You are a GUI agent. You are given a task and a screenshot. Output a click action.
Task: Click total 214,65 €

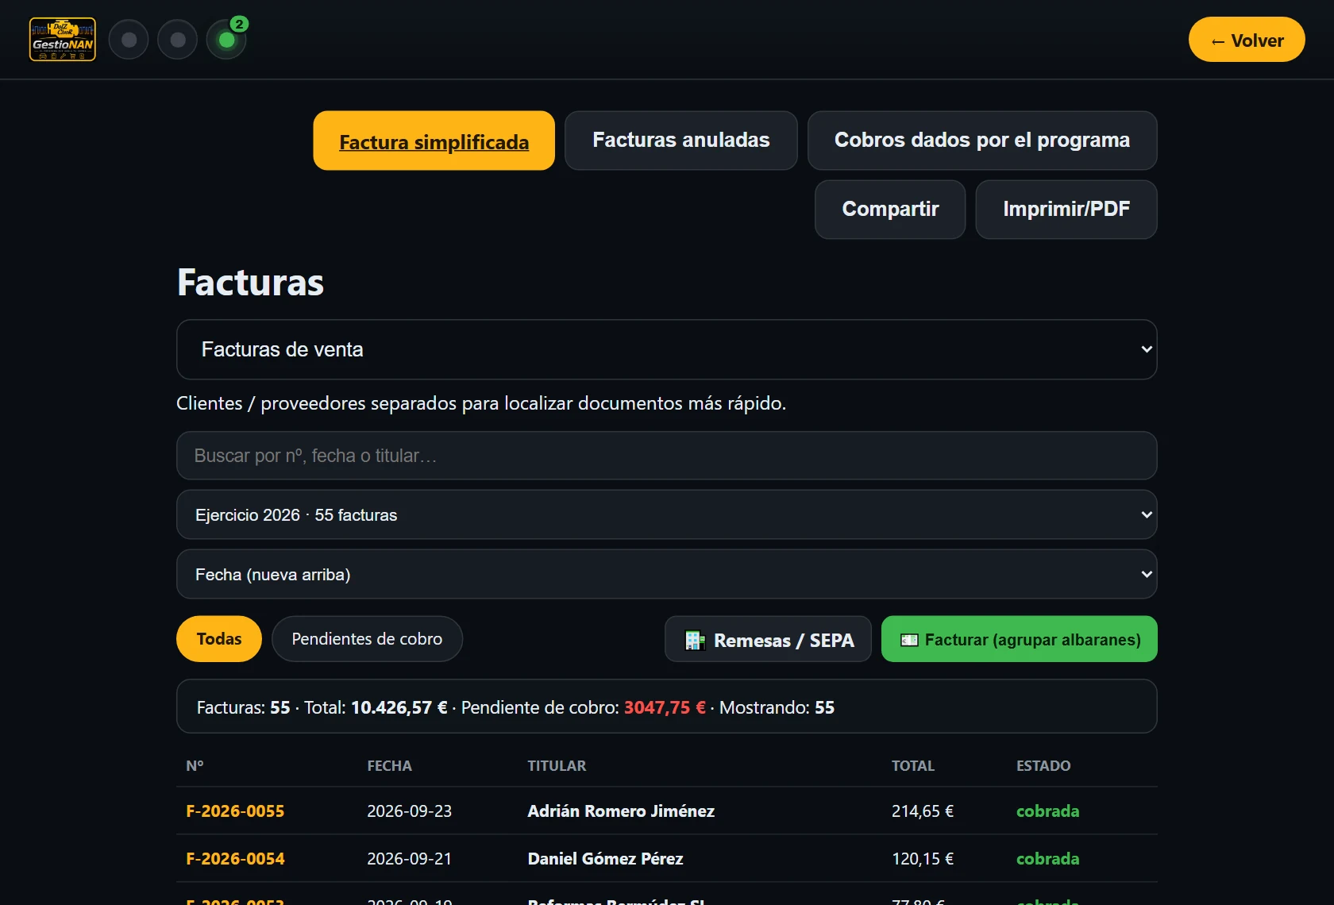point(923,811)
